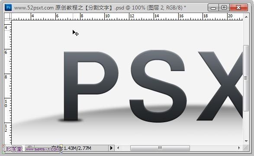Click the vertical scrollbar up arrow
254x156 pixels.
[246, 17]
